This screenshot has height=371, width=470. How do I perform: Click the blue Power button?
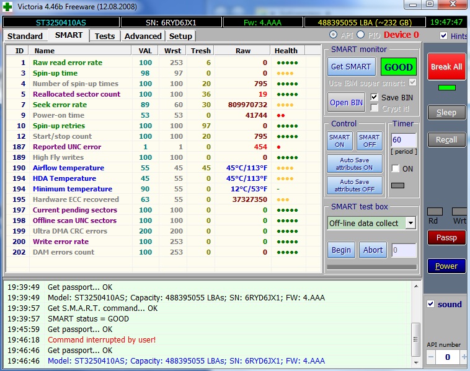[446, 266]
